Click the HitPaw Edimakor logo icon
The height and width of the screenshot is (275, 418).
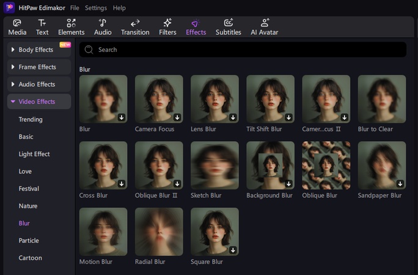point(9,7)
